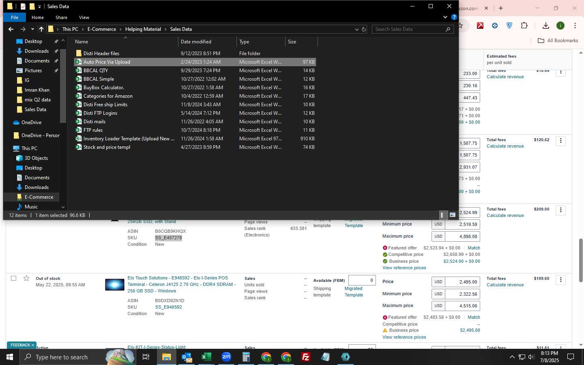Image resolution: width=584 pixels, height=365 pixels.
Task: Switch to large icons view in status bar
Action: tap(453, 215)
